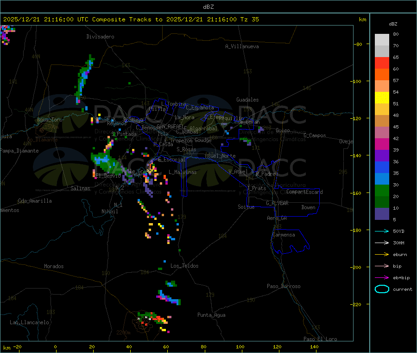
Task: Click the eb+bip magenta arrow legend icon
Action: click(382, 278)
